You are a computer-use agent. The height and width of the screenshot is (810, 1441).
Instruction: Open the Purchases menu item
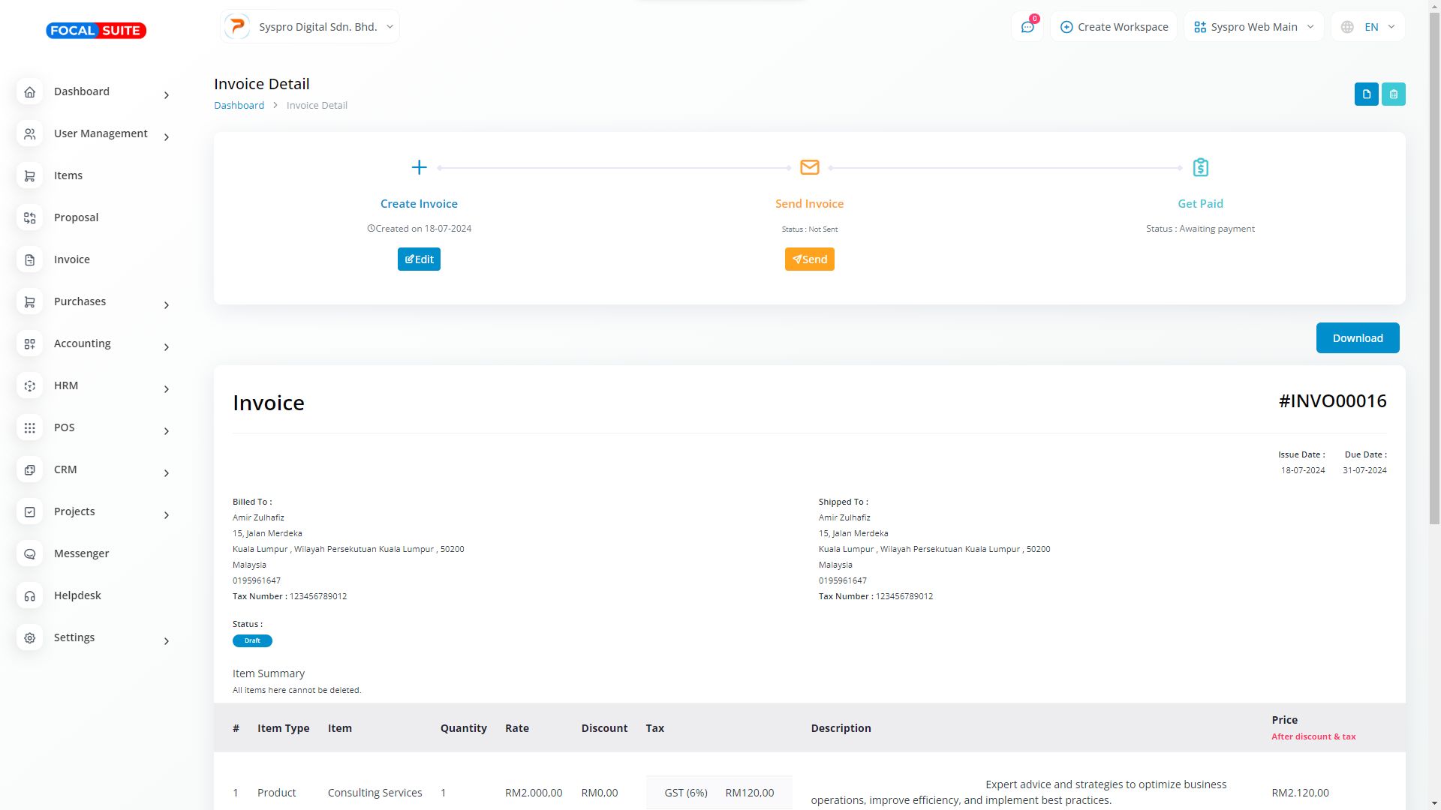coord(80,301)
